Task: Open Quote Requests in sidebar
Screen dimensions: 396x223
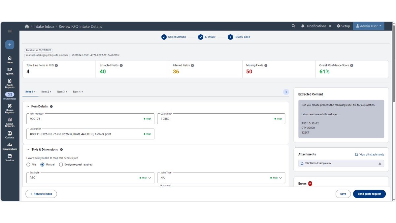Action: (x=10, y=84)
